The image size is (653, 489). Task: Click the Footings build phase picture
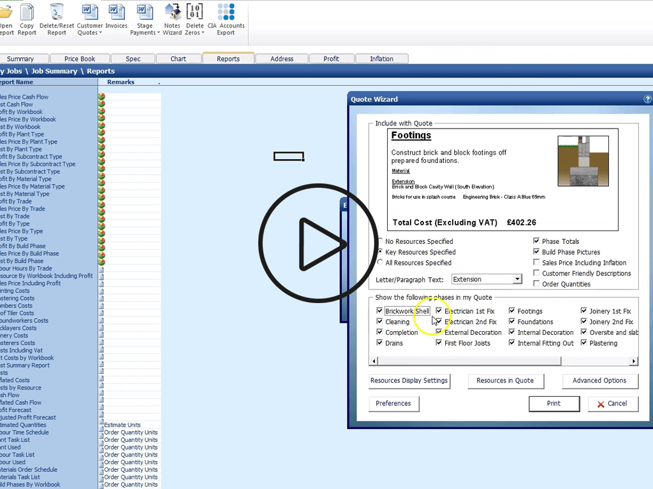(x=583, y=161)
